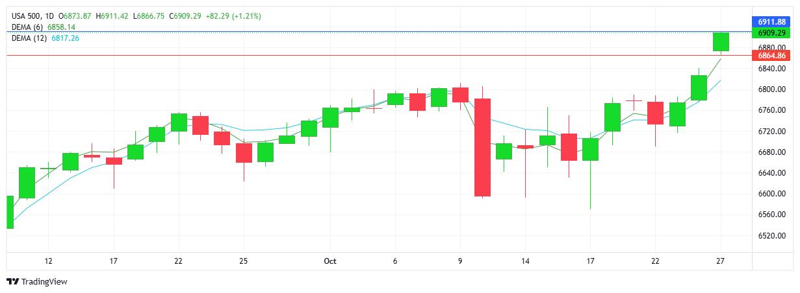The width and height of the screenshot is (800, 293).
Task: Click the 6800.00 price axis tick
Action: [771, 89]
